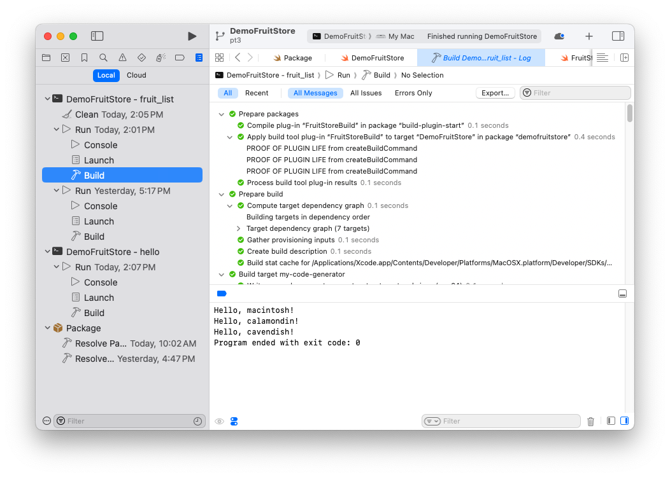This screenshot has height=477, width=670.
Task: Expand Target dependency graph (7 targets)
Action: pyautogui.click(x=238, y=229)
